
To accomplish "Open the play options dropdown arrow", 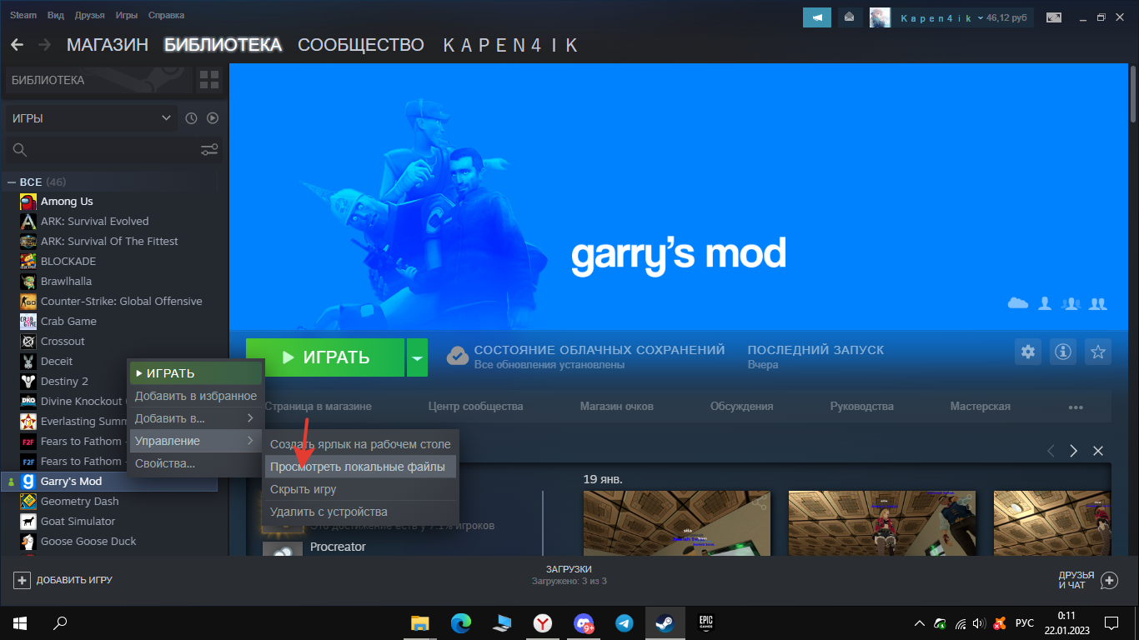I will pos(417,358).
